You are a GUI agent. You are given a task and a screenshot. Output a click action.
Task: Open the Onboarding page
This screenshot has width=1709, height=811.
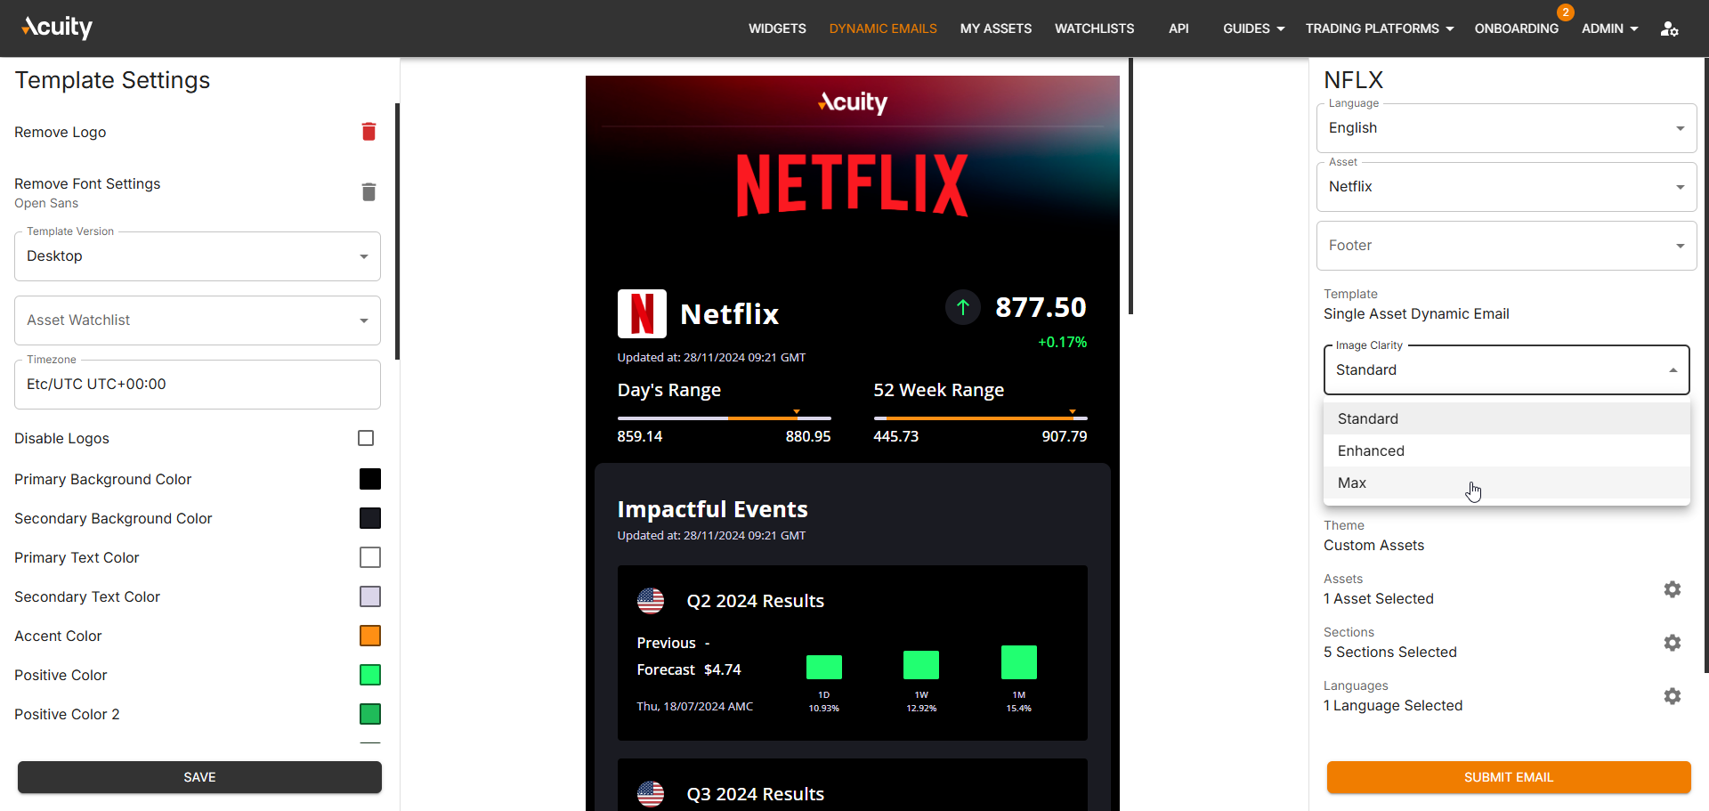pyautogui.click(x=1516, y=28)
